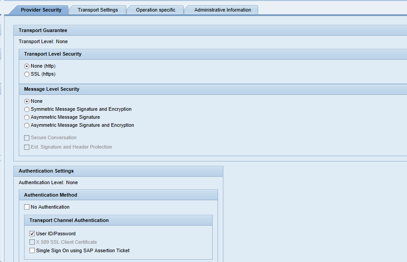
Task: Tick the Secure Conversation checkbox
Action: point(27,138)
